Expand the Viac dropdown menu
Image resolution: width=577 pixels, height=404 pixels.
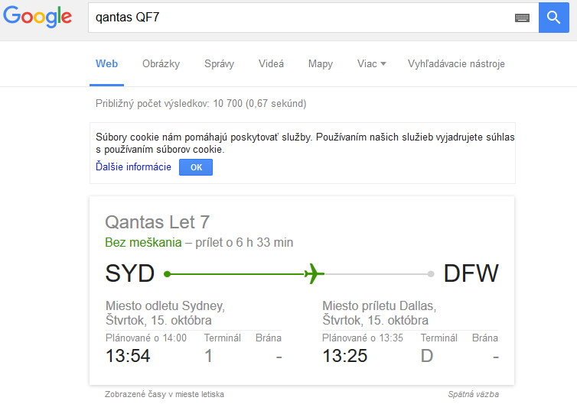coord(372,64)
